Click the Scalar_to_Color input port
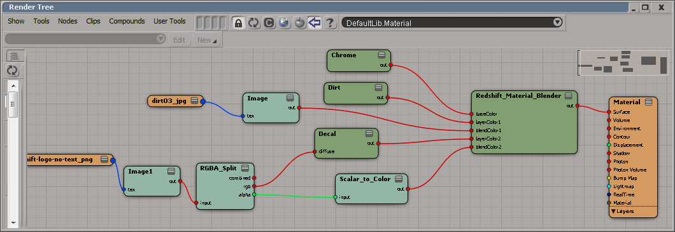Image resolution: width=675 pixels, height=232 pixels. [336, 197]
